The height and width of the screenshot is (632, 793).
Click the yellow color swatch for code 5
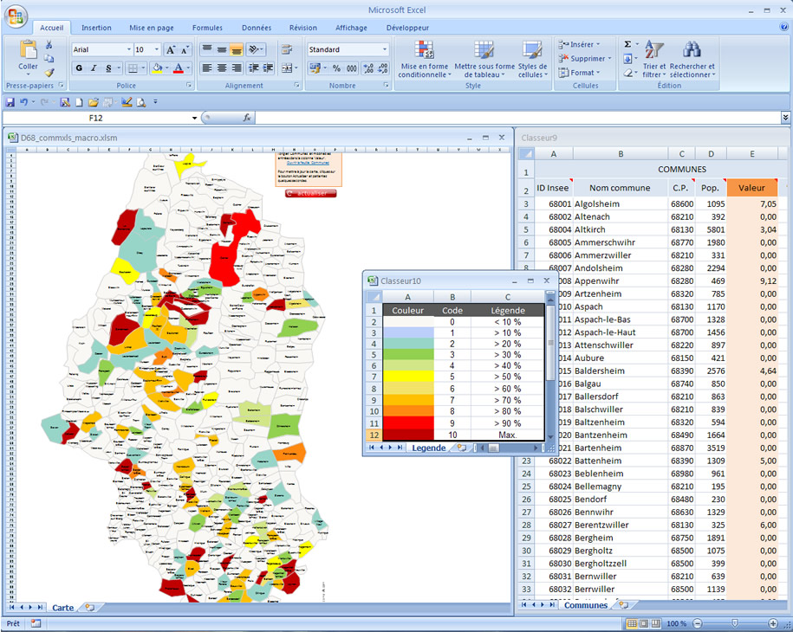tap(408, 377)
